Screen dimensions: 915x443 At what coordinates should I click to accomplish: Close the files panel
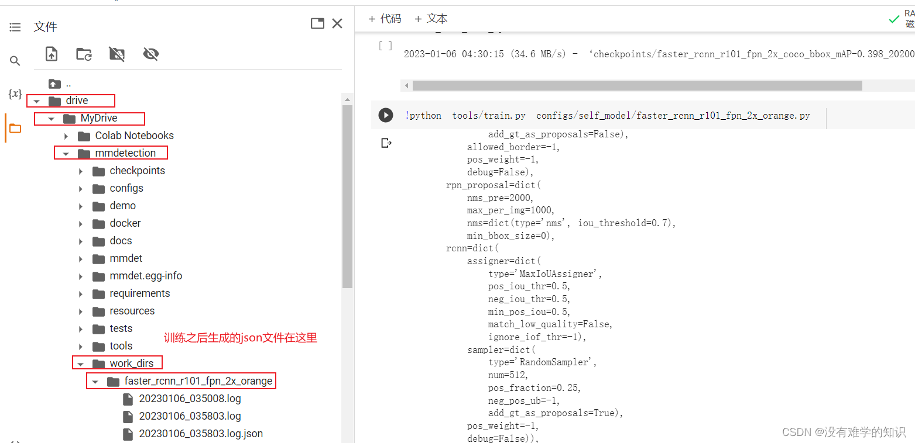pos(337,23)
